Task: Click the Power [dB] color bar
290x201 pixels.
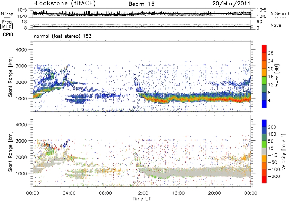Action: click(264, 77)
